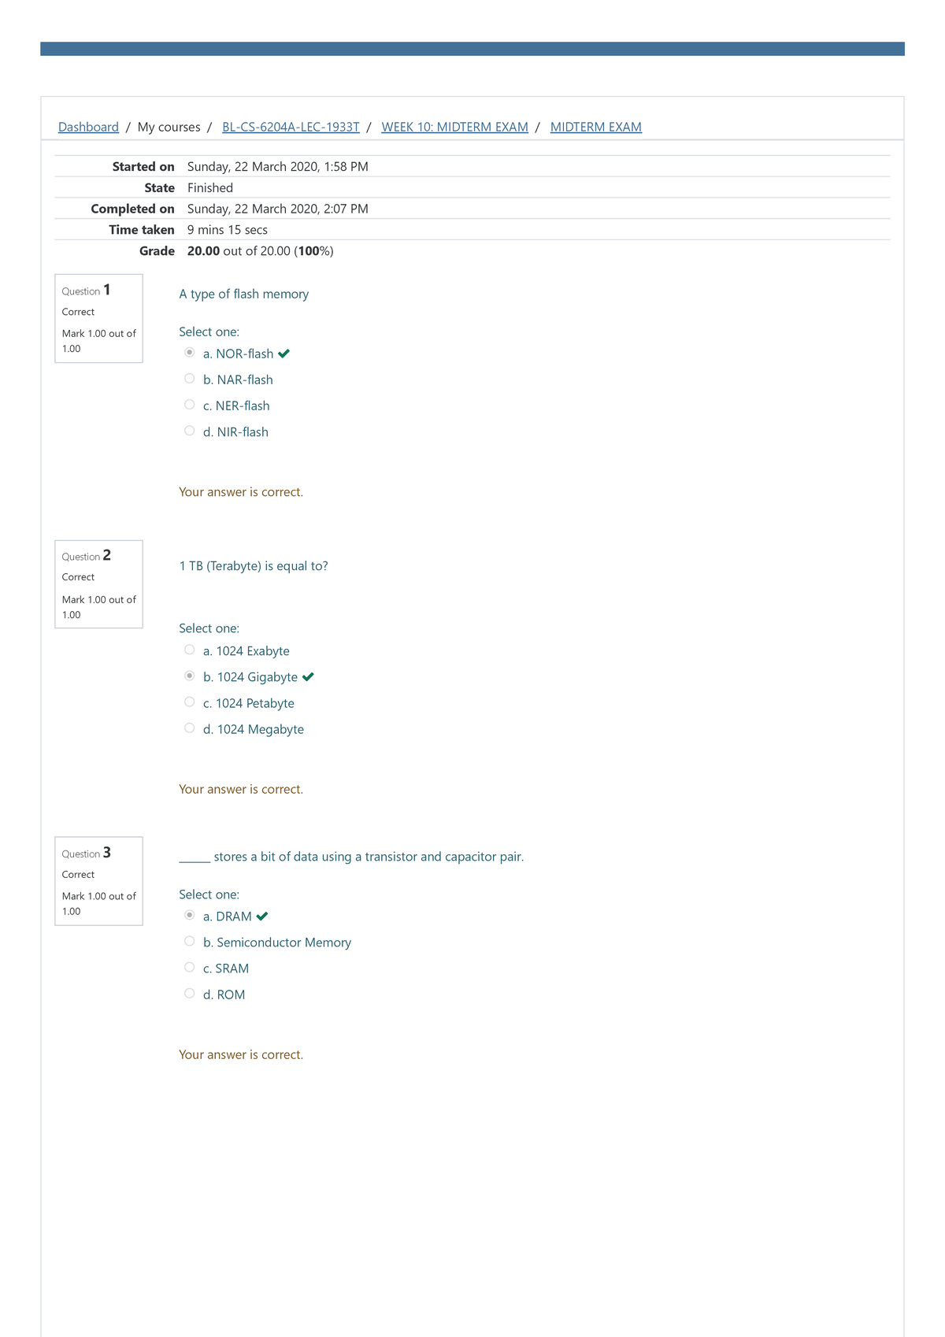945x1337 pixels.
Task: Click the Question 1 info box
Action: point(98,317)
